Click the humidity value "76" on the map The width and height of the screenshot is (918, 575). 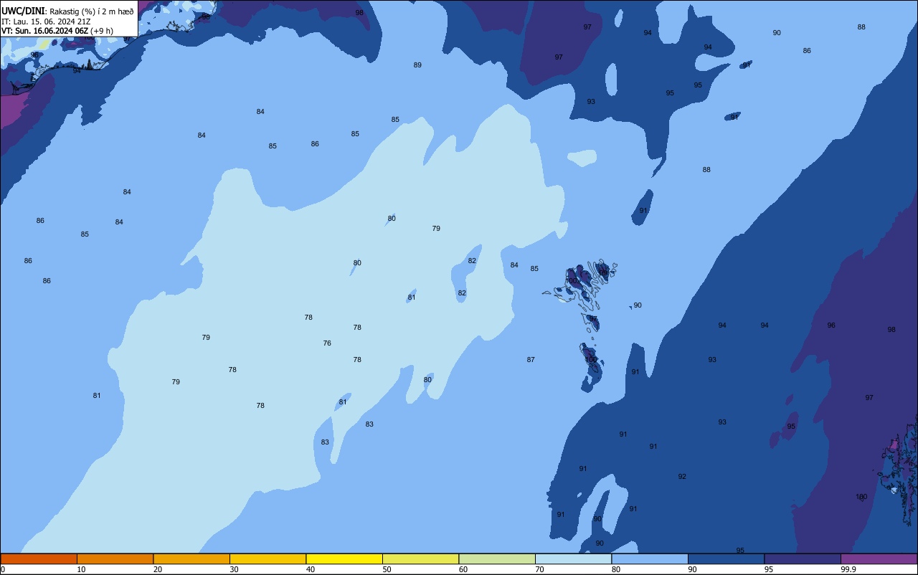pos(327,343)
